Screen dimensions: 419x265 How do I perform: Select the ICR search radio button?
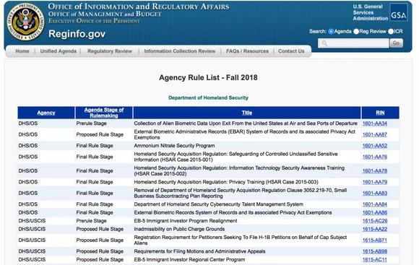[x=391, y=32]
